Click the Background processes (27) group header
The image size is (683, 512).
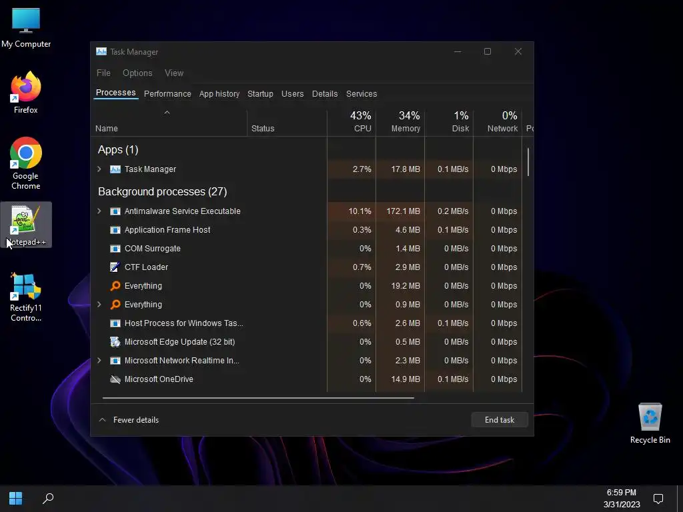click(163, 191)
